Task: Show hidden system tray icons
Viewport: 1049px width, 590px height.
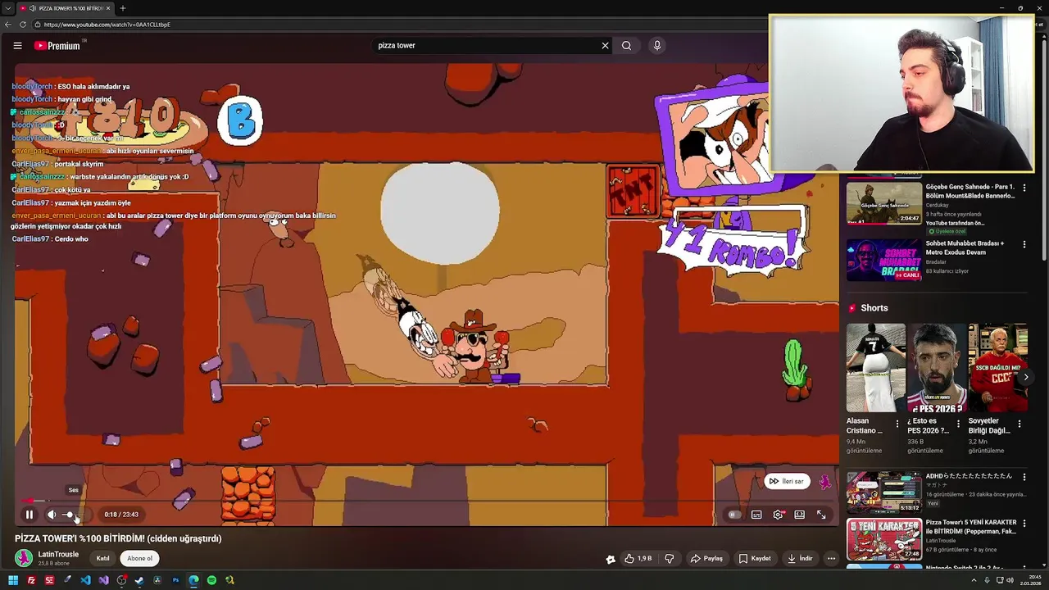Action: [x=975, y=580]
